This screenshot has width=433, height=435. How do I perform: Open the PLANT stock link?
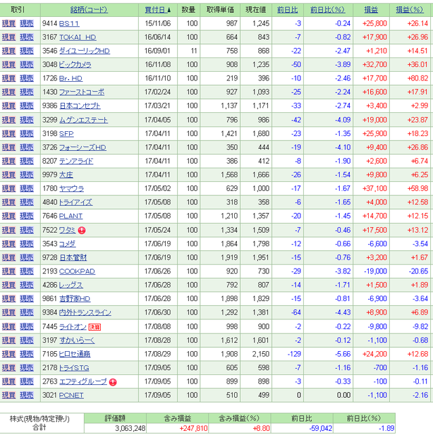[x=71, y=216]
